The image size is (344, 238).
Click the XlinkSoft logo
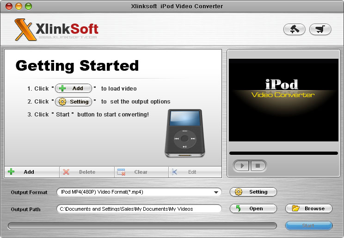coord(56,30)
